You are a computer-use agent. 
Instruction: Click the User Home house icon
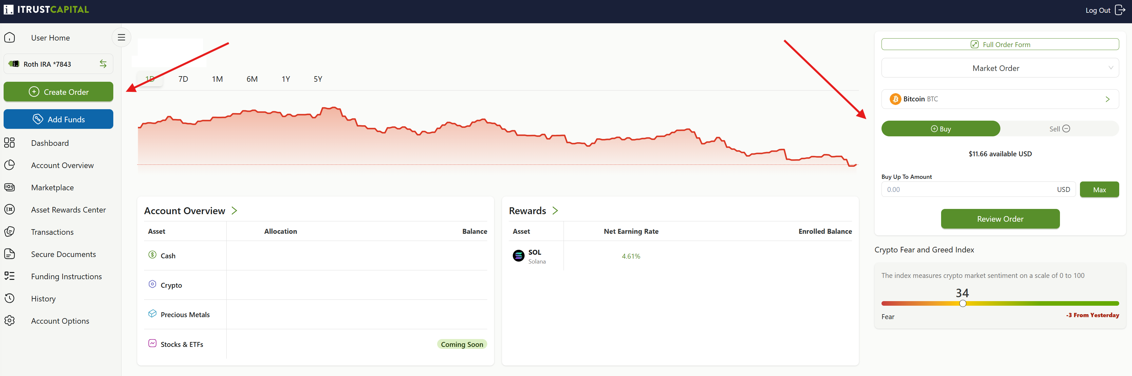[10, 38]
